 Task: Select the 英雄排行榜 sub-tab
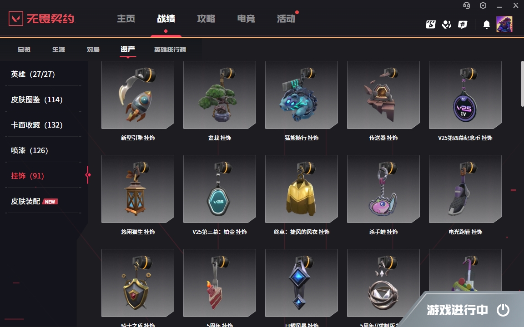170,50
